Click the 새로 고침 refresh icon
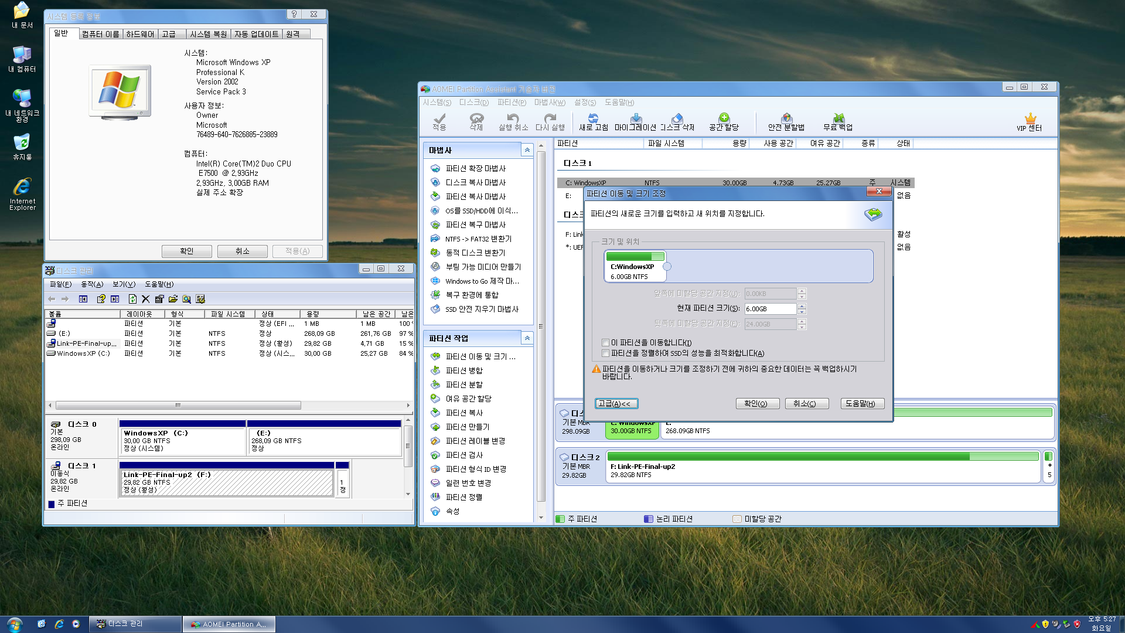This screenshot has width=1125, height=633. tap(594, 122)
